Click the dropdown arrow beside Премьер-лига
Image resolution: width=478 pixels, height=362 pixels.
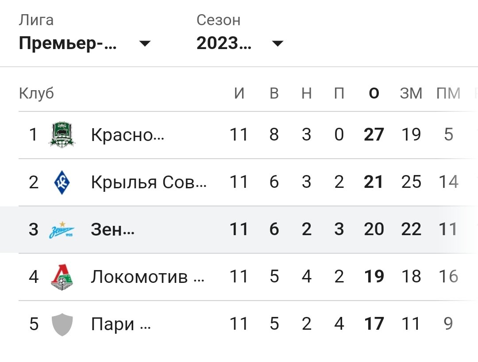coord(145,44)
